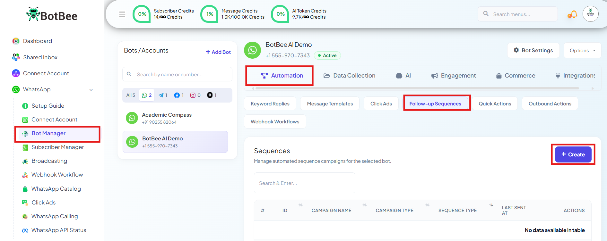Viewport: 607px width, 241px height.
Task: Open Message Templates
Action: [x=330, y=104]
